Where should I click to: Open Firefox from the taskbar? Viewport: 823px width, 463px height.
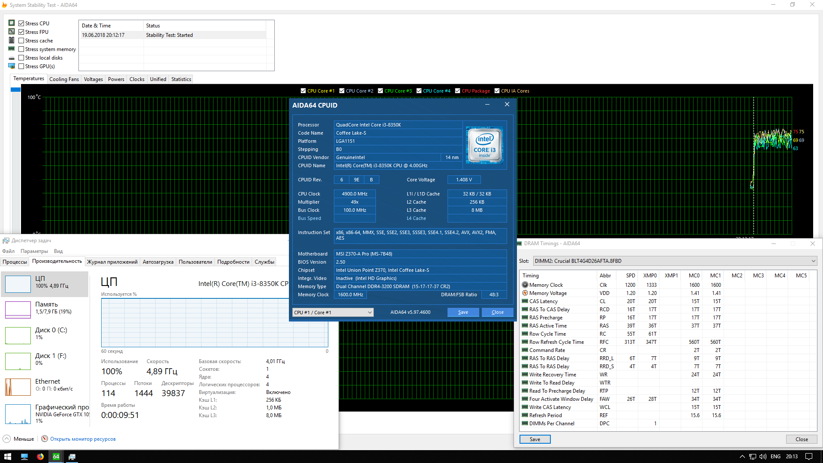point(40,457)
